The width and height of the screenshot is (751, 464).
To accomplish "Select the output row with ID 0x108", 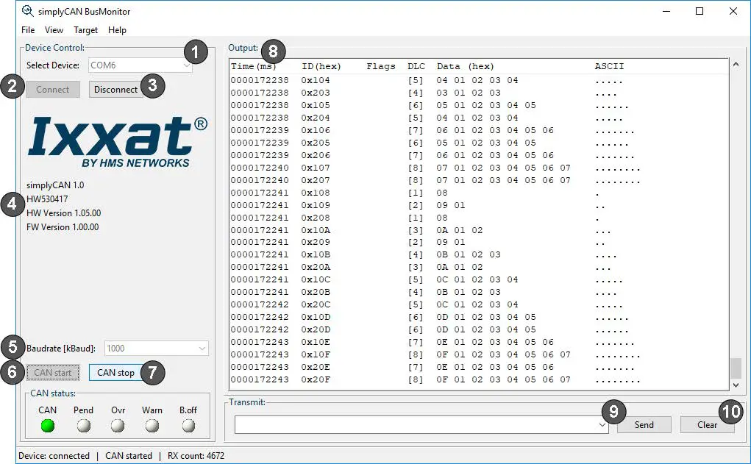I will click(x=479, y=193).
